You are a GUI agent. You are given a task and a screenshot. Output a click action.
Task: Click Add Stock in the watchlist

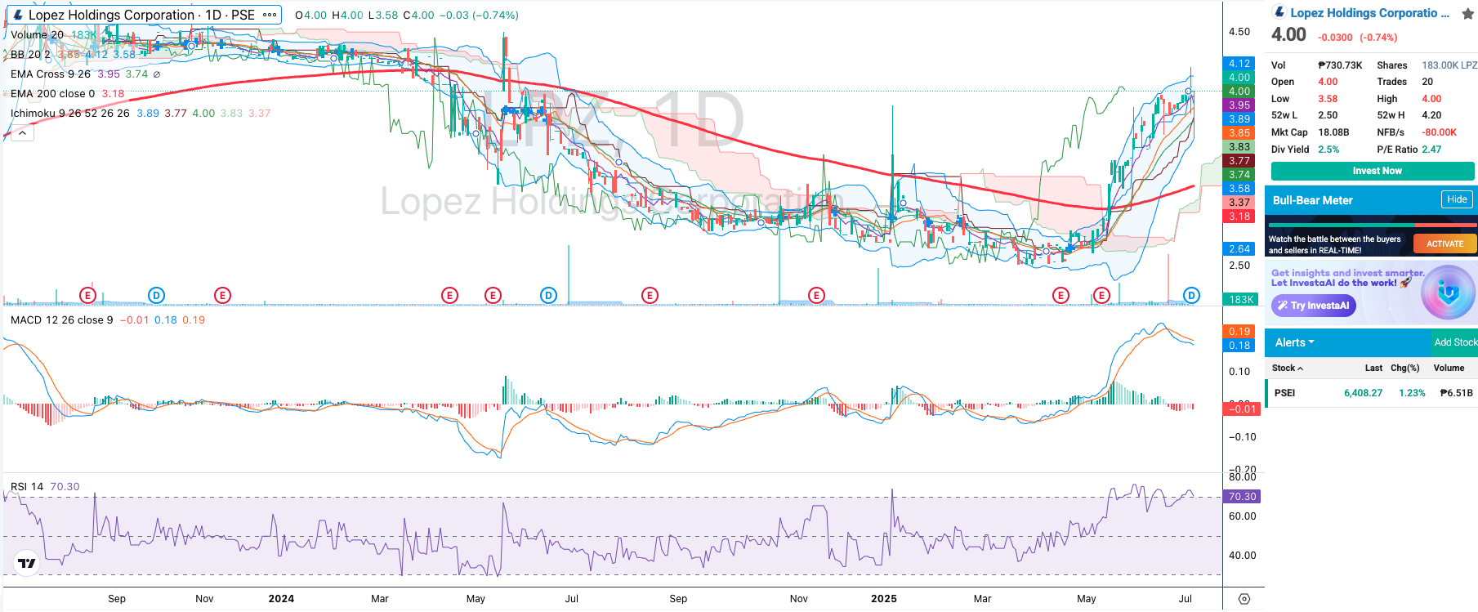1455,342
